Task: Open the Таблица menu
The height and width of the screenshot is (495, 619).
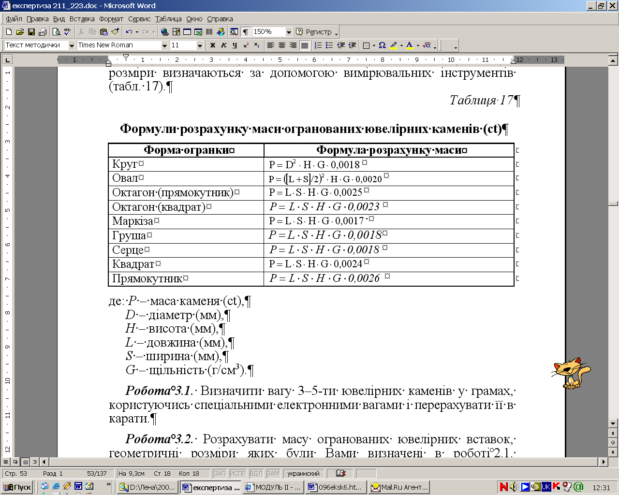Action: click(168, 19)
